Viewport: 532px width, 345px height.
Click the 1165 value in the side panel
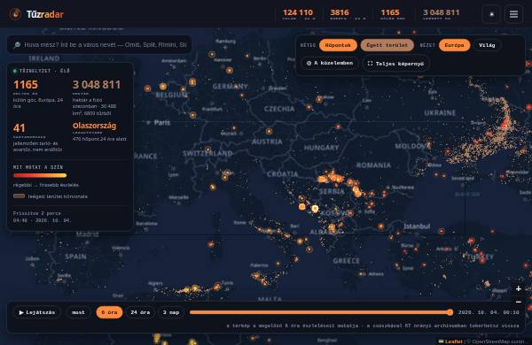point(26,85)
